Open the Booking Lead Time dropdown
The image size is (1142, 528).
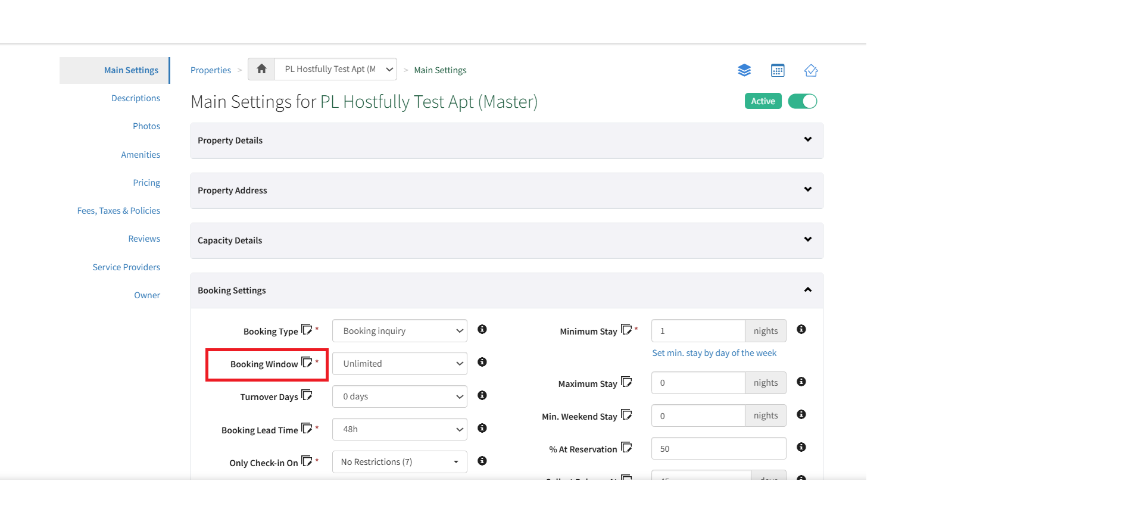[400, 429]
